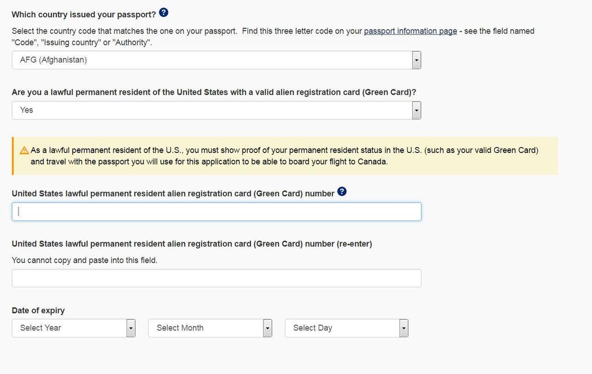Click arrow button on AFG country dropdown

tap(416, 61)
